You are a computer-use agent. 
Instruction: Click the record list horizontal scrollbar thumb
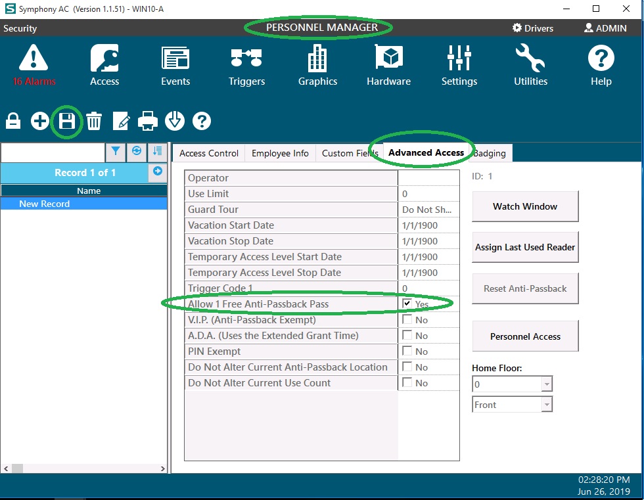(17, 468)
